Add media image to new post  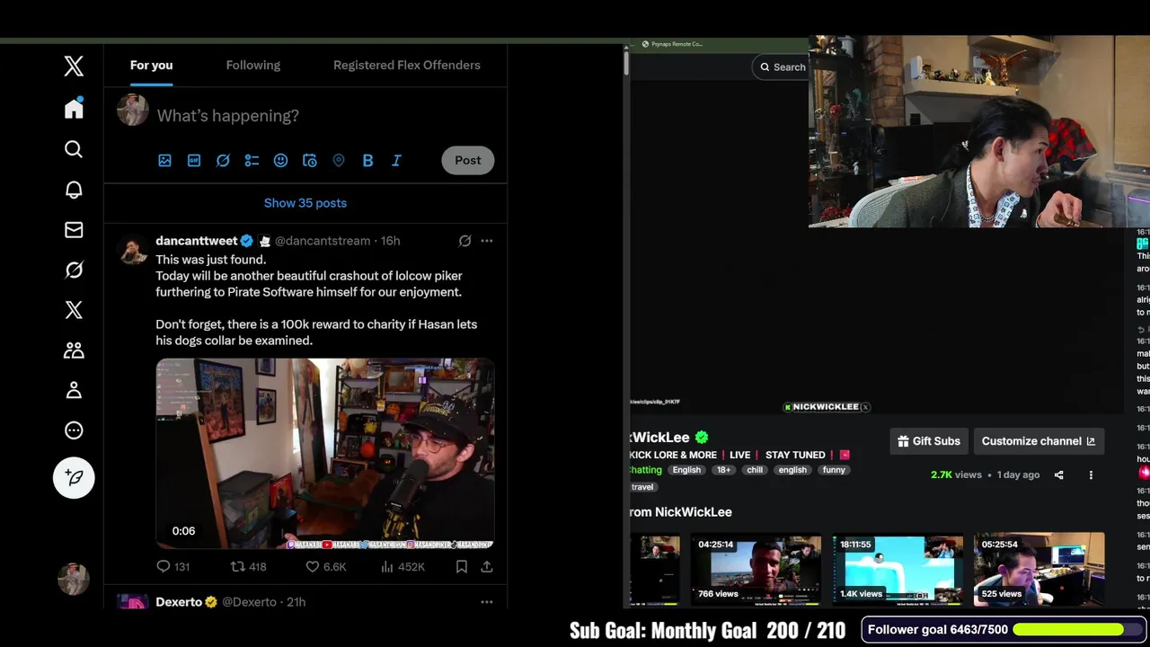[164, 160]
